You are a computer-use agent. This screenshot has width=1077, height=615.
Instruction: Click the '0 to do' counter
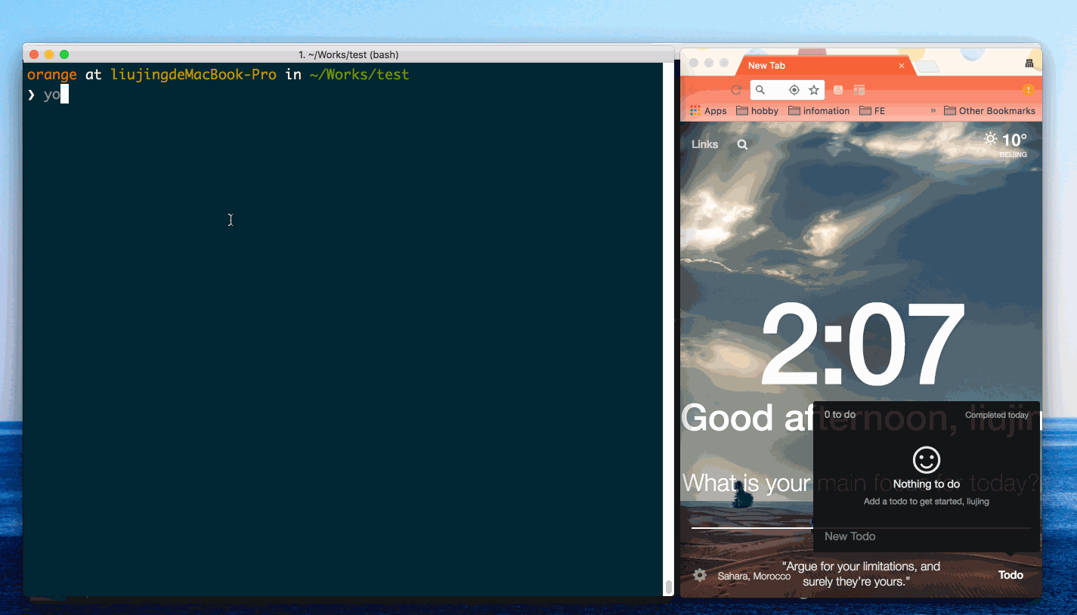[x=840, y=415]
